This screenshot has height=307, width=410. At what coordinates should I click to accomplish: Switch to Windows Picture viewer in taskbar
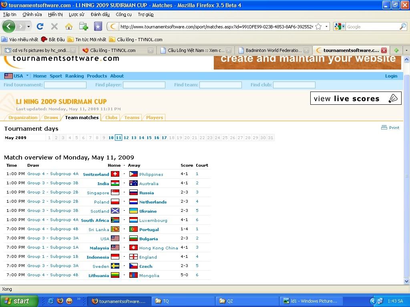(x=311, y=301)
